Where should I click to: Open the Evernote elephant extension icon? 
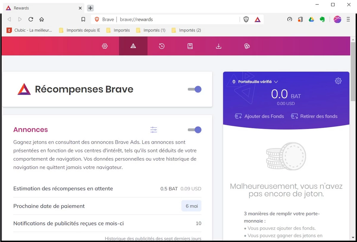[322, 19]
